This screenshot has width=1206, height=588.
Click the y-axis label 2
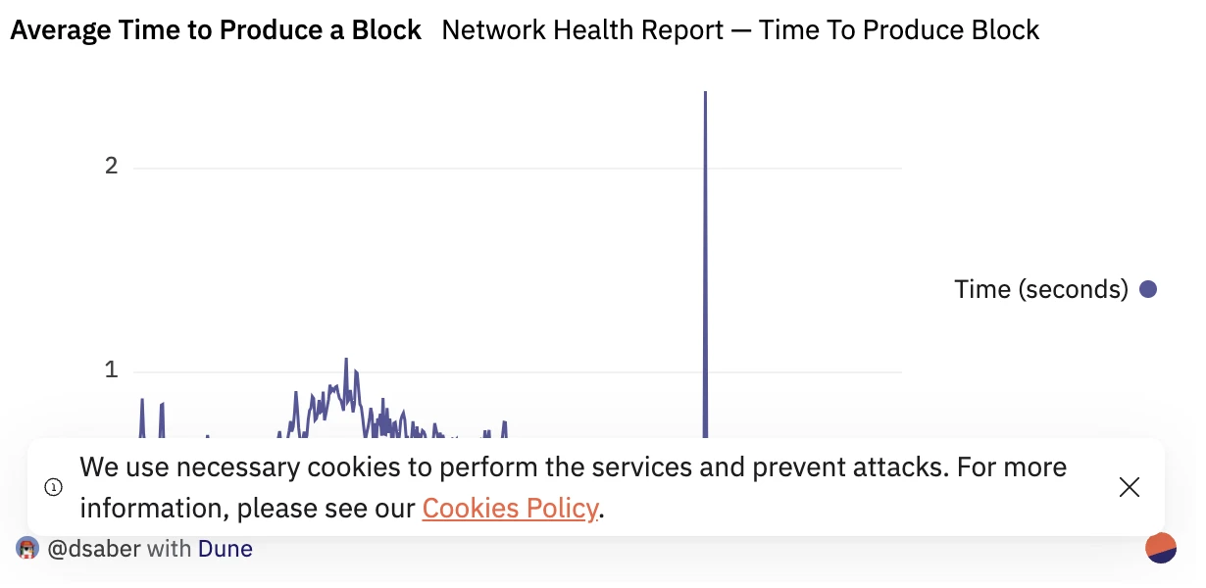[x=112, y=166]
